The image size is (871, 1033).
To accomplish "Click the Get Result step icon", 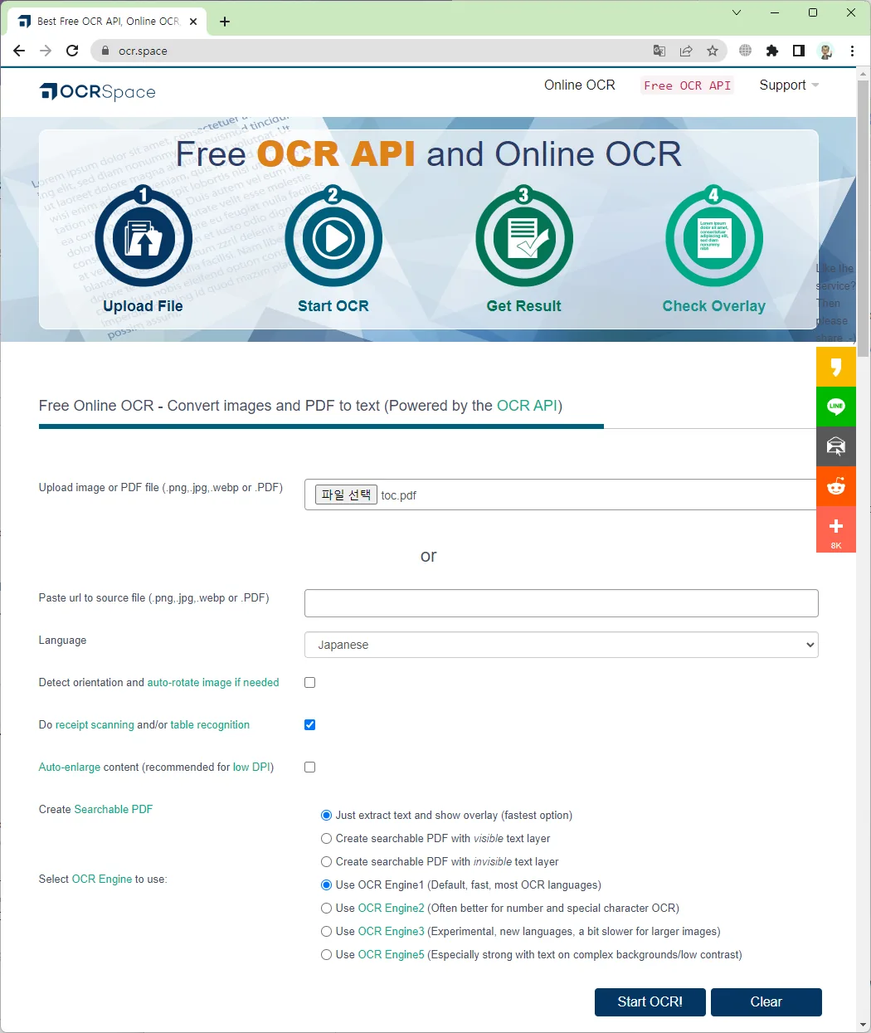I will 524,237.
